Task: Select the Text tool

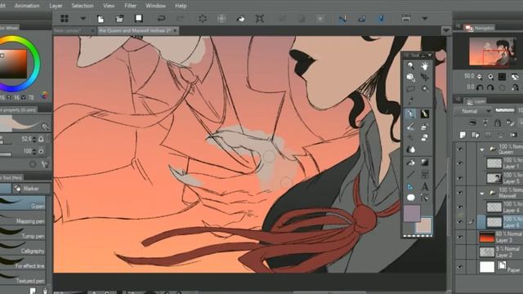Action: pos(425,187)
